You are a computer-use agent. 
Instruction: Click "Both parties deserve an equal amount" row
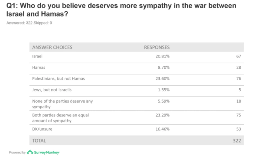pos(60,118)
